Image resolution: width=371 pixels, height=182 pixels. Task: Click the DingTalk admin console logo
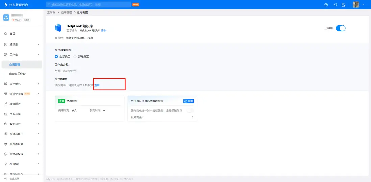click(16, 5)
